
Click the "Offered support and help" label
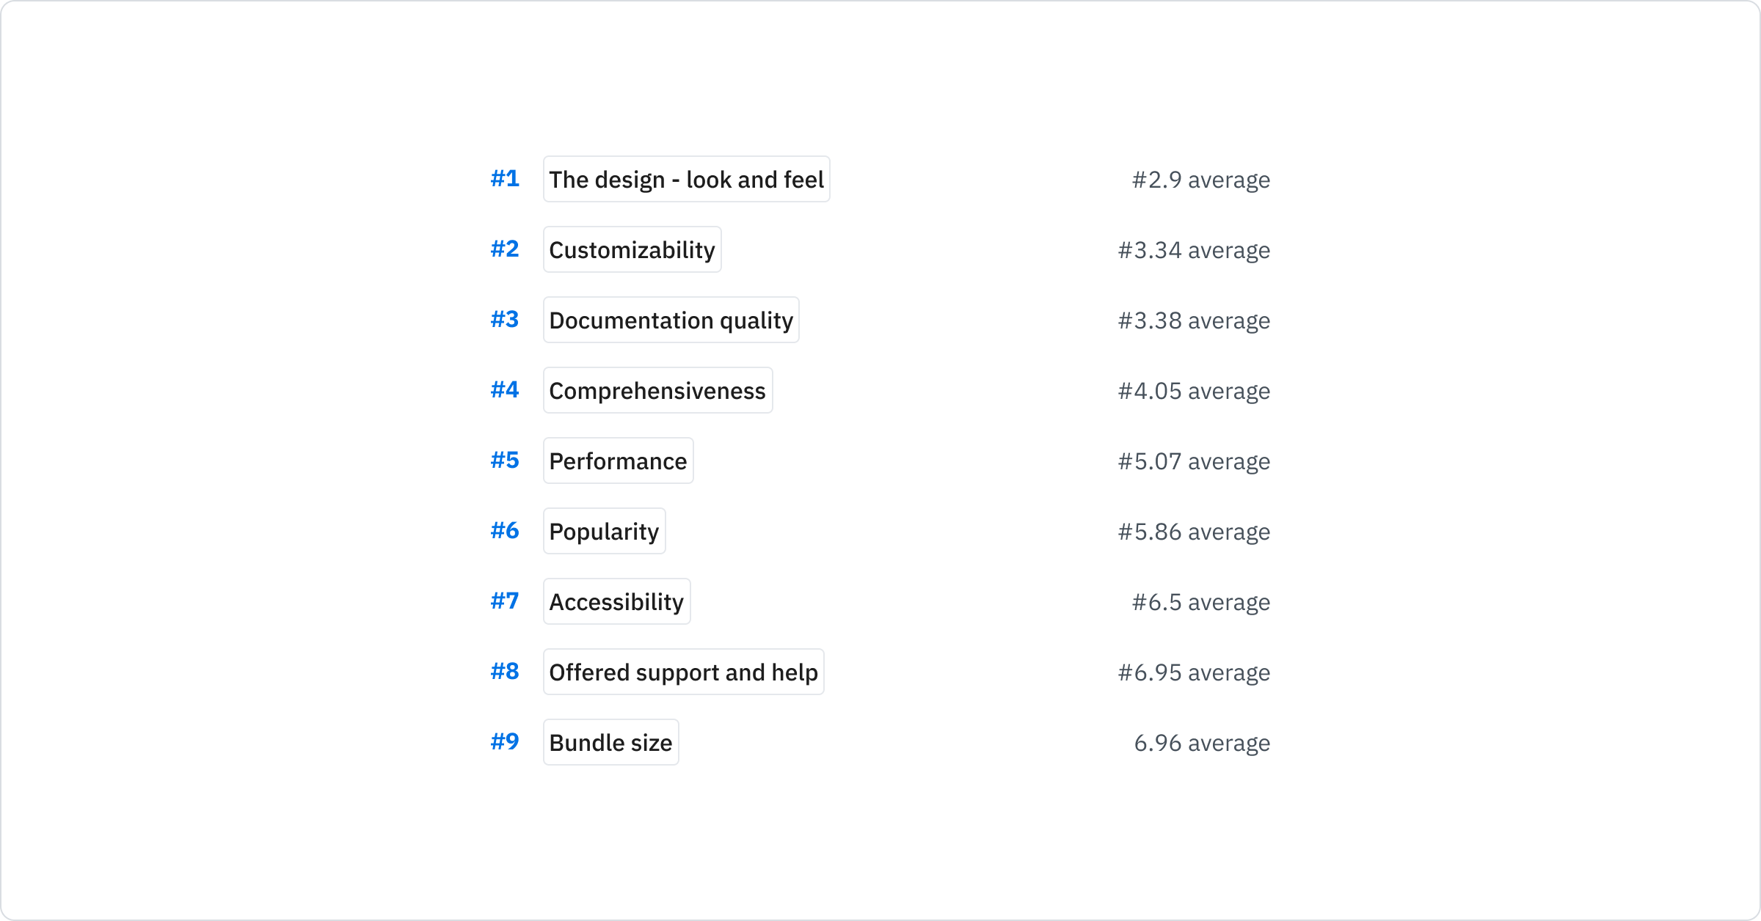pos(684,672)
